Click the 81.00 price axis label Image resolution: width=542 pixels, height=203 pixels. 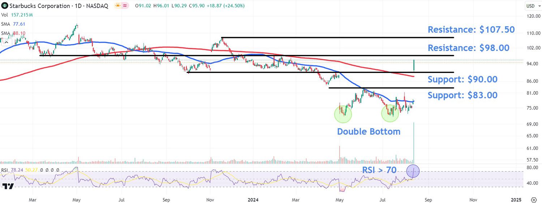(x=533, y=93)
